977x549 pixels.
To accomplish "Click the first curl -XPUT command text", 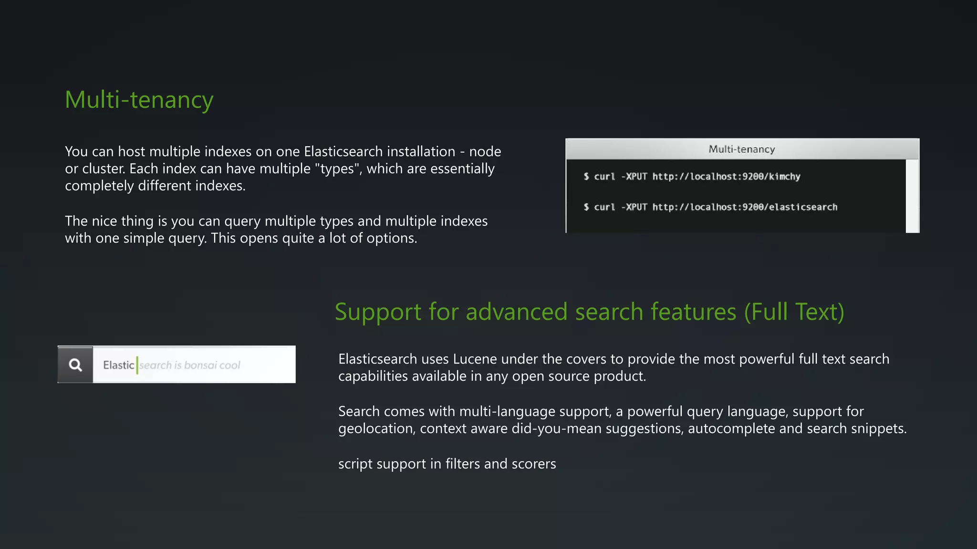I will 621,177.
